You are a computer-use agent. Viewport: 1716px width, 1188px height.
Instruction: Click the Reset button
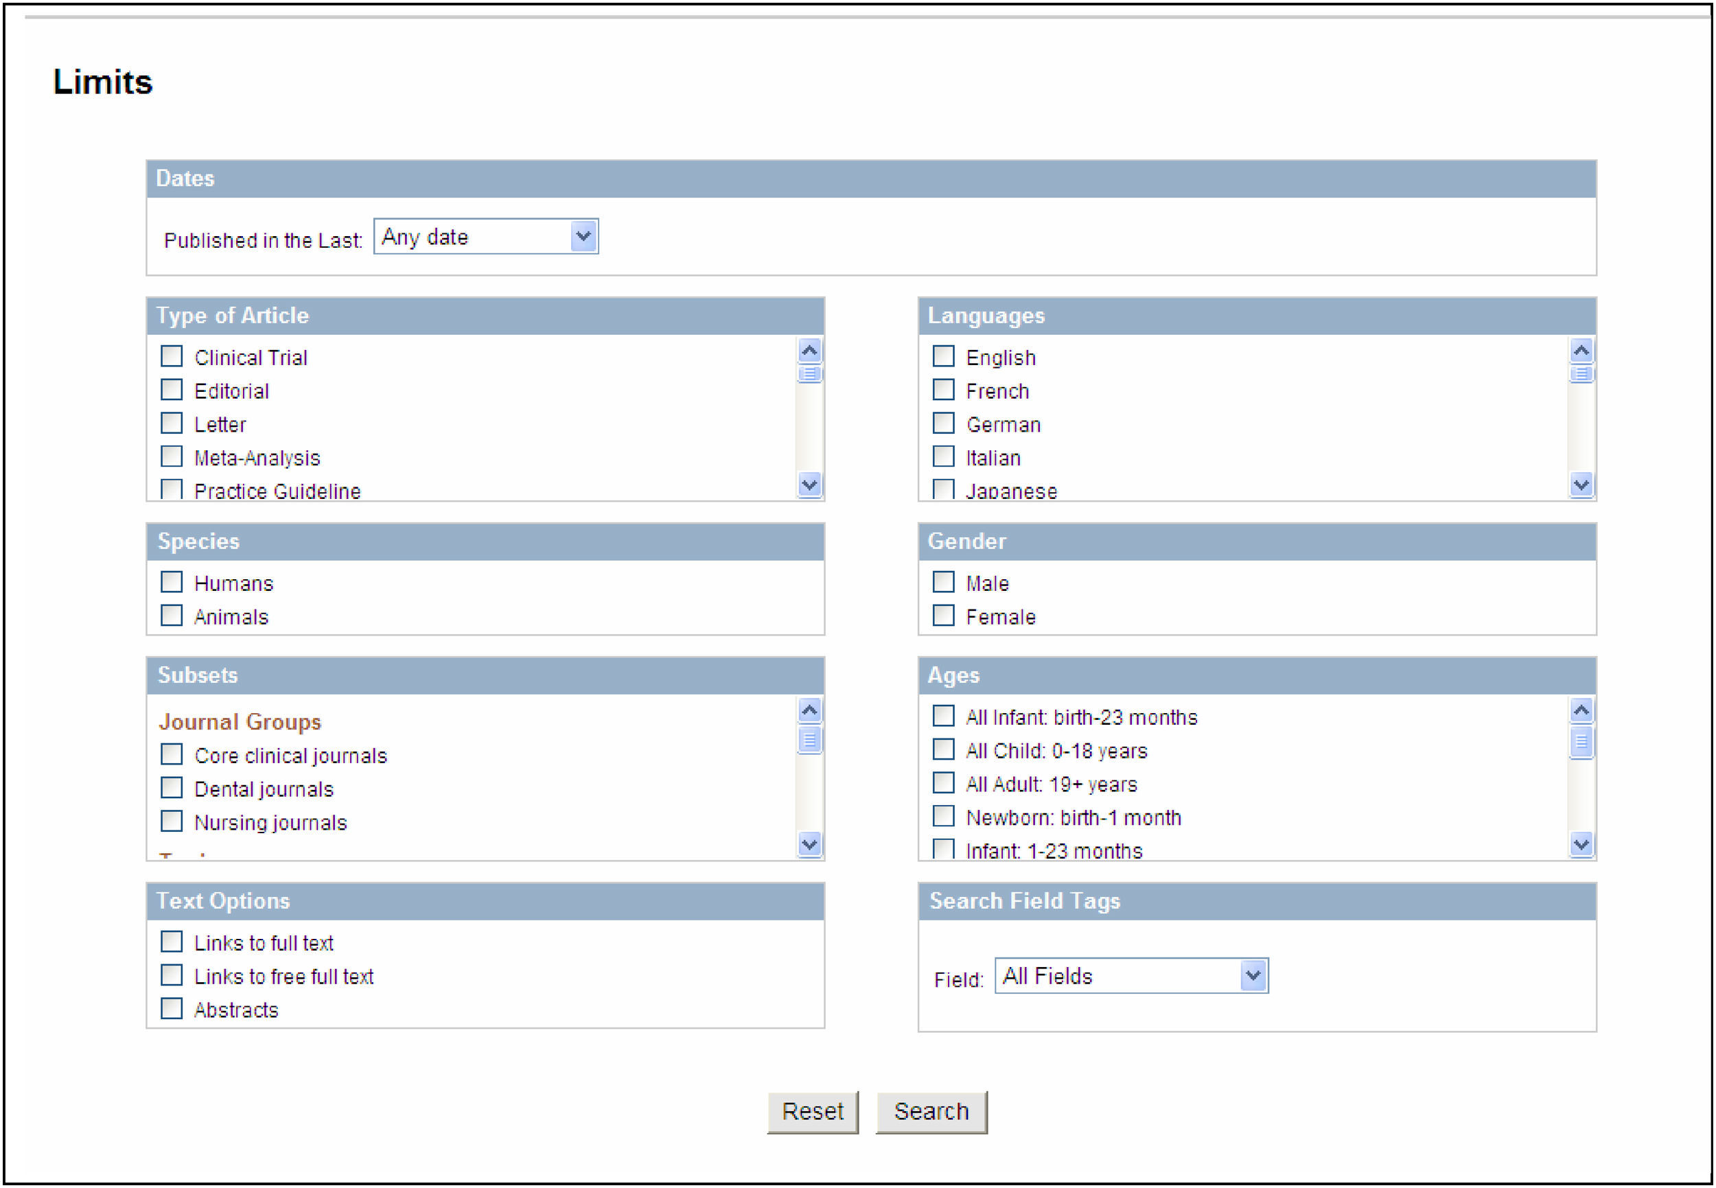[x=812, y=1112]
